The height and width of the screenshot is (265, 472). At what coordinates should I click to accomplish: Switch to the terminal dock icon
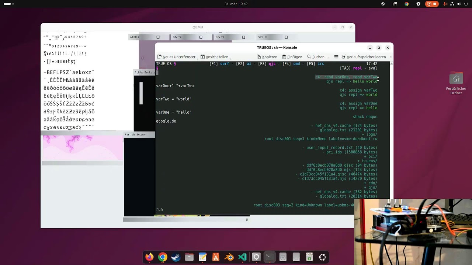270,257
